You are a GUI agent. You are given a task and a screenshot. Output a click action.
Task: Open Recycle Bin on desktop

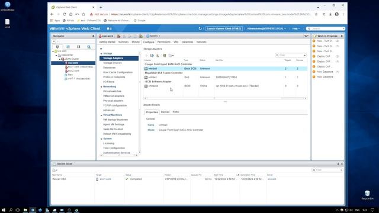pos(367,195)
